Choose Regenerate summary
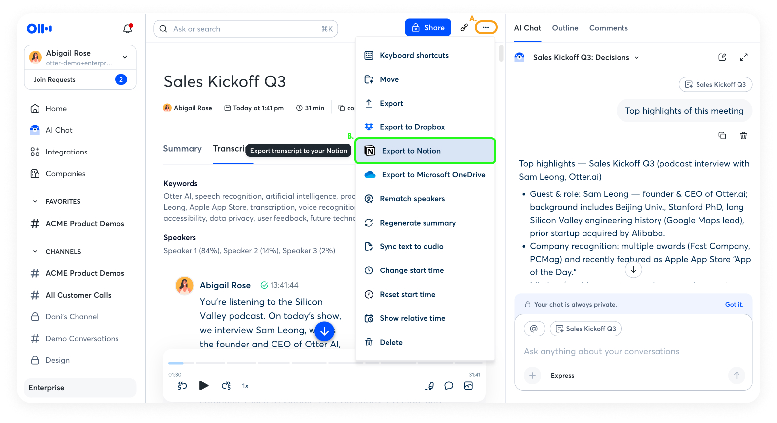 (x=425, y=223)
